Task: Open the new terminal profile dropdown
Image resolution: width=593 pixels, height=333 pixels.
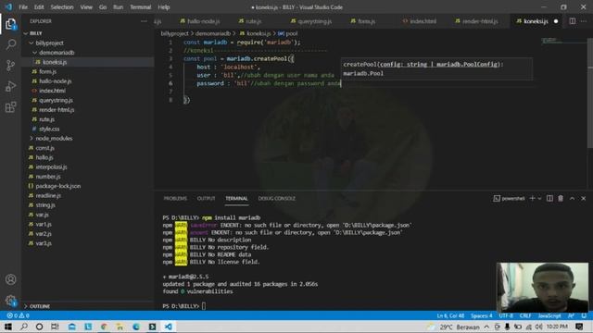Action: pyautogui.click(x=539, y=198)
